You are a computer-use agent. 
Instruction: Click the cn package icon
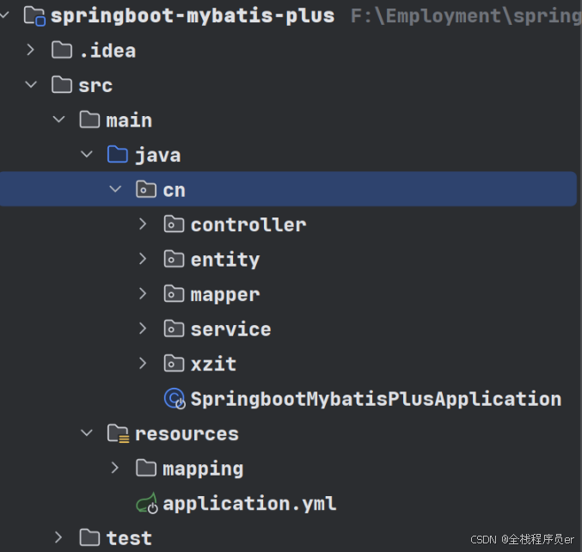click(x=146, y=189)
